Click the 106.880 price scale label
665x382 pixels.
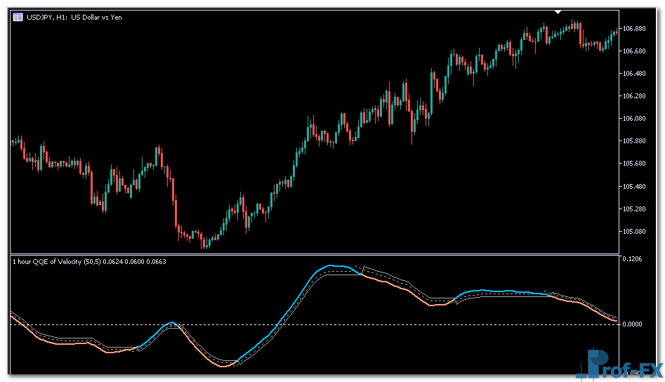click(634, 29)
